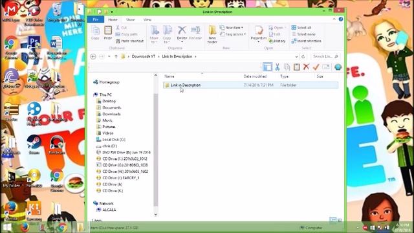Open the Move to dropdown
Image resolution: width=414 pixels, height=233 pixels.
tap(154, 34)
